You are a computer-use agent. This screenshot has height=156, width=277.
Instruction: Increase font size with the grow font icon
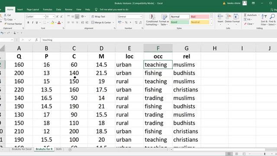[x=57, y=16]
